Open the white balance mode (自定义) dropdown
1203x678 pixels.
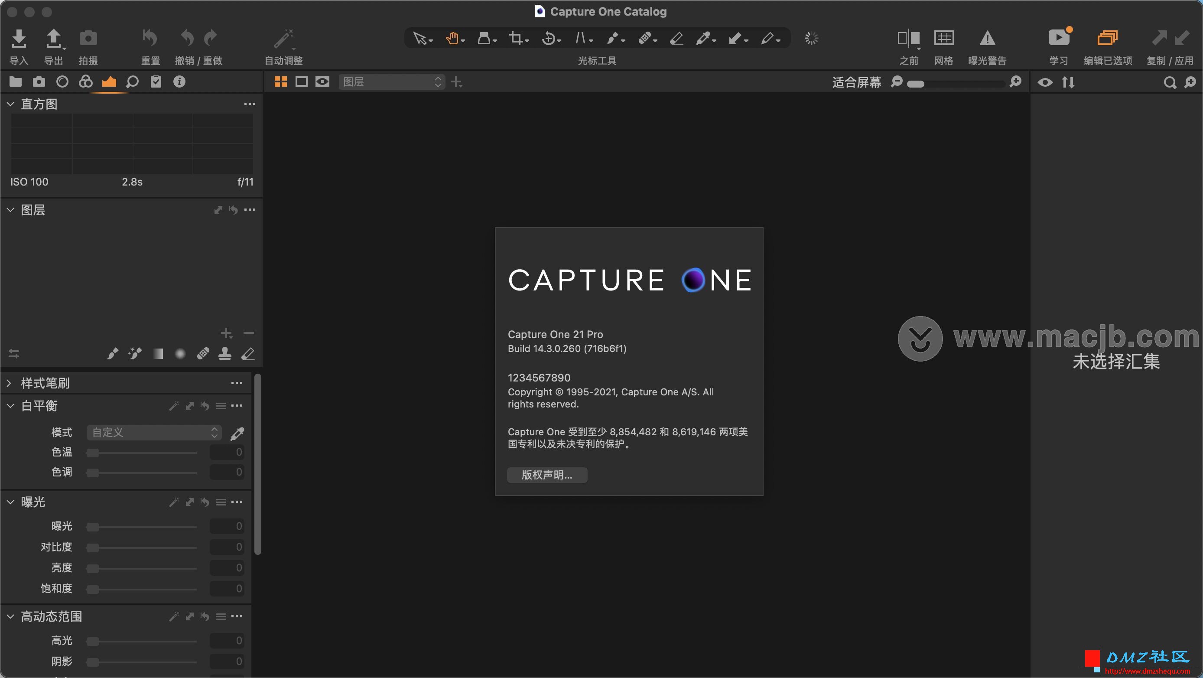(154, 432)
